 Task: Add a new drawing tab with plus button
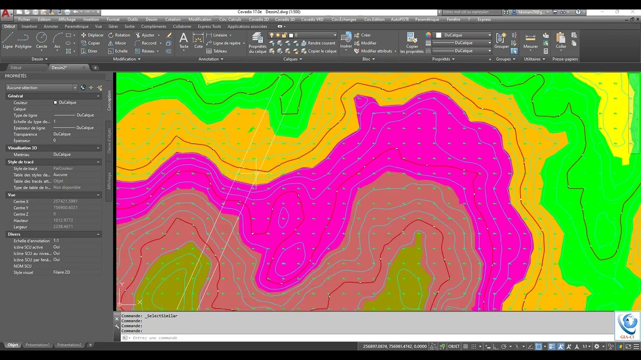pyautogui.click(x=95, y=67)
